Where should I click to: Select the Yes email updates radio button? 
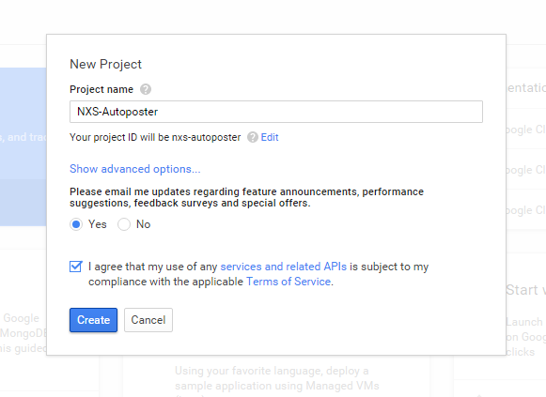(76, 224)
